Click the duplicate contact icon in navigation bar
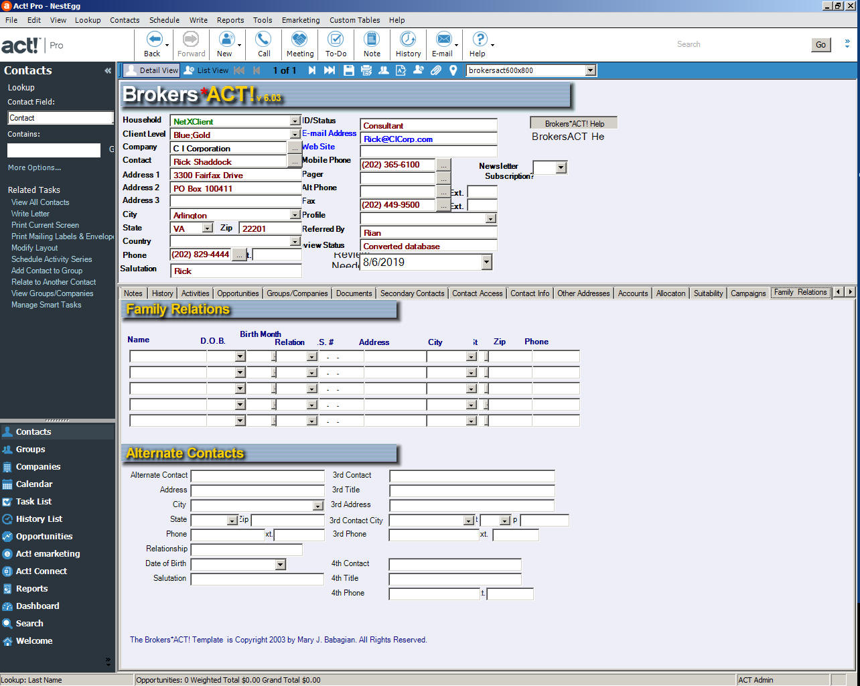Screen dimensions: 860x686 point(384,70)
